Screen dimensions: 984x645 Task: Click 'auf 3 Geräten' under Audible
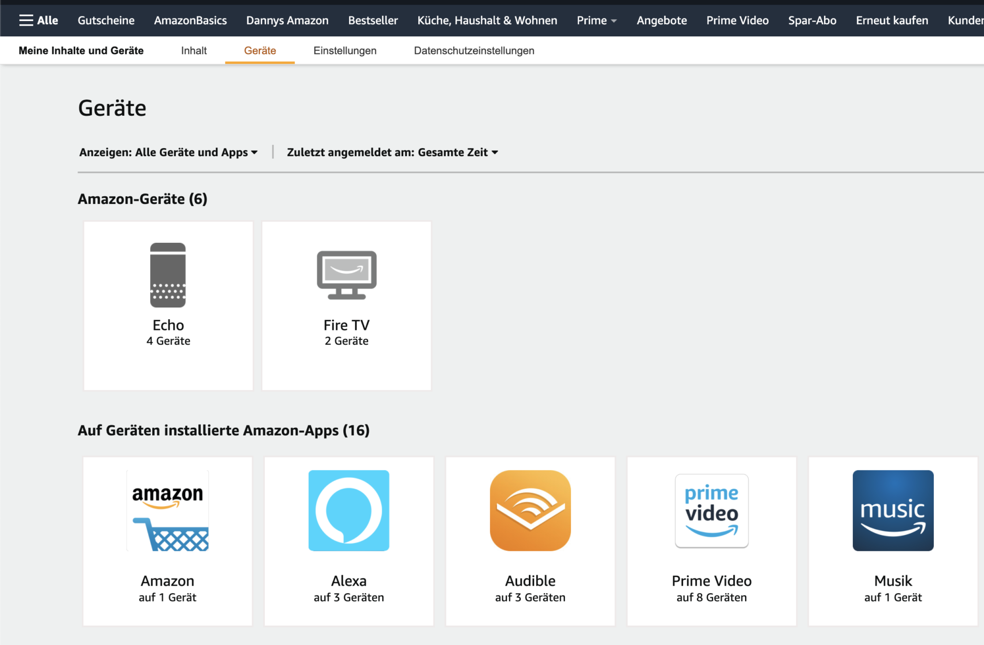click(x=530, y=597)
